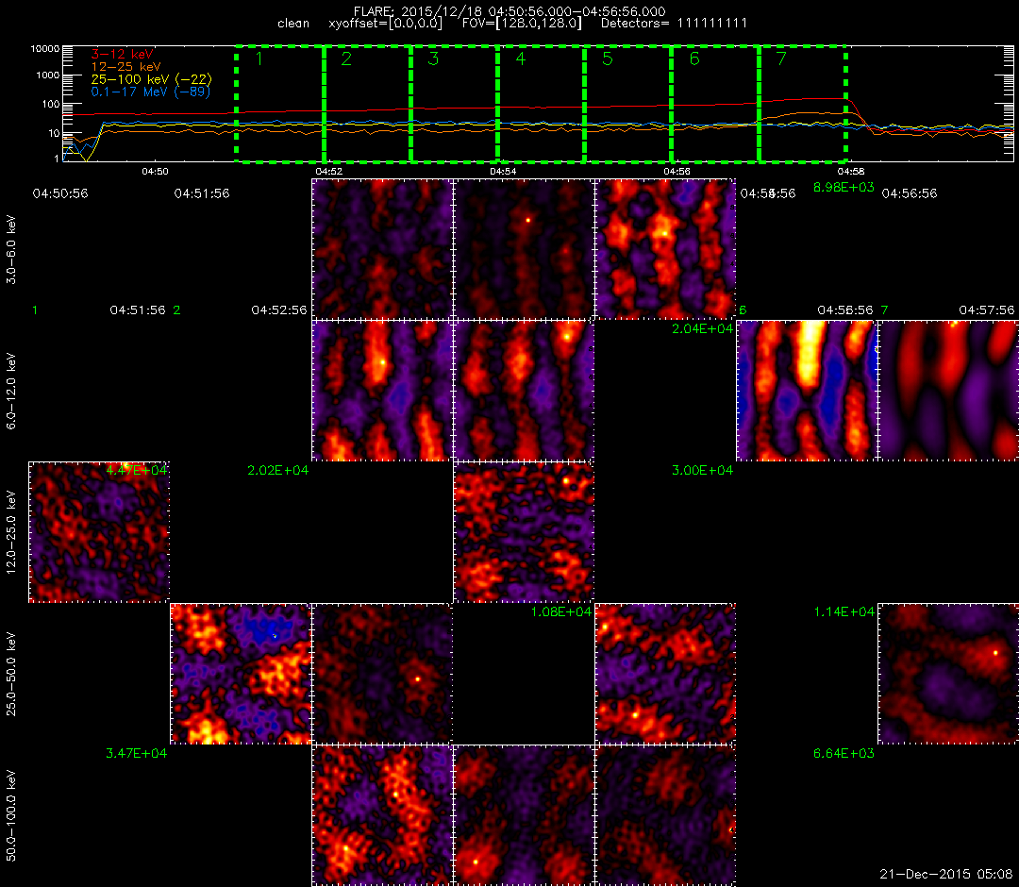Click the yellow '25-100 keV (-22)' legend entry

(x=151, y=78)
